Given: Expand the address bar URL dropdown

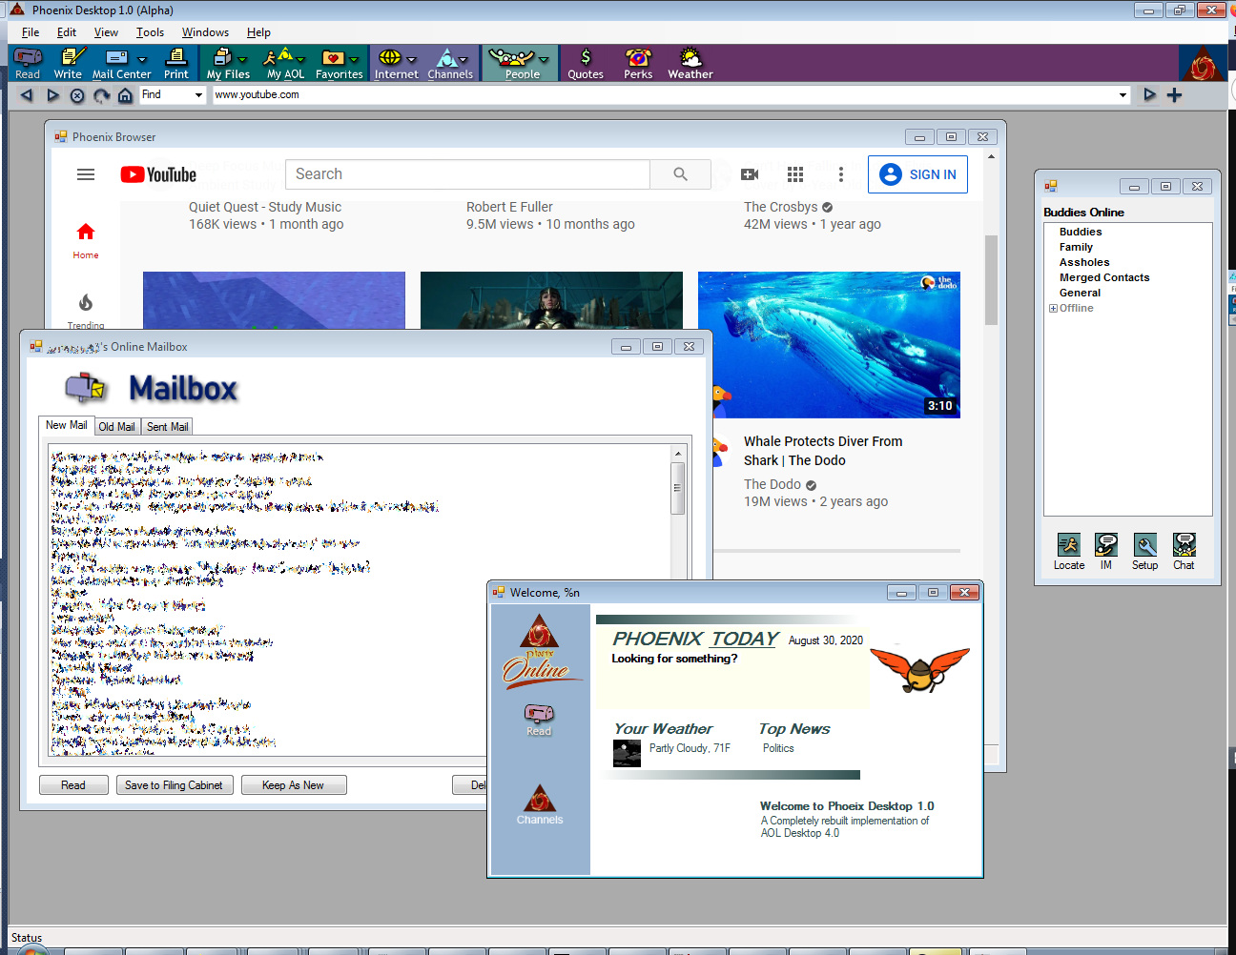Looking at the screenshot, I should tap(1123, 95).
